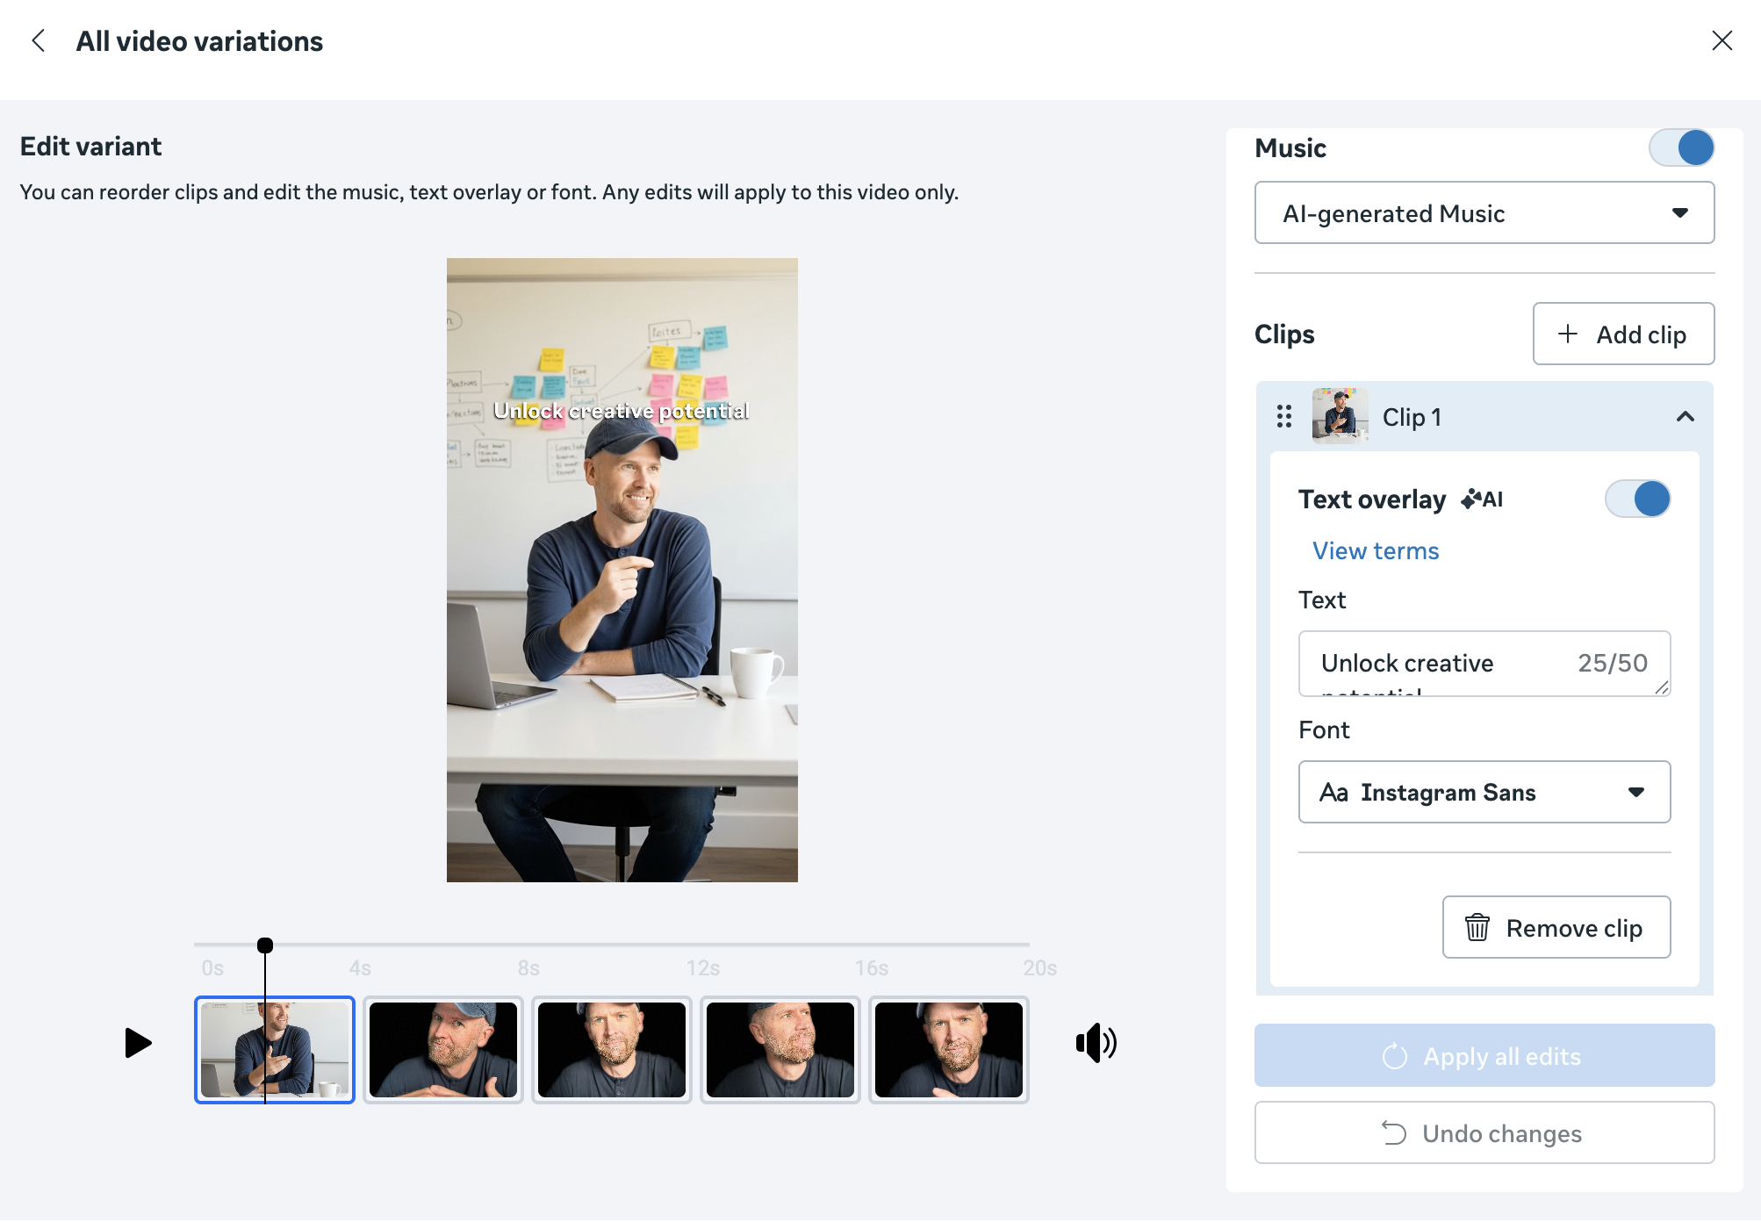
Task: Select the last clip thumbnail in timeline
Action: 949,1050
